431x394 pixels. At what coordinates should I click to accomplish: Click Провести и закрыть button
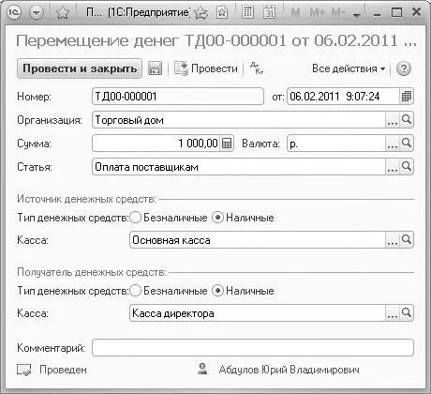(x=80, y=68)
